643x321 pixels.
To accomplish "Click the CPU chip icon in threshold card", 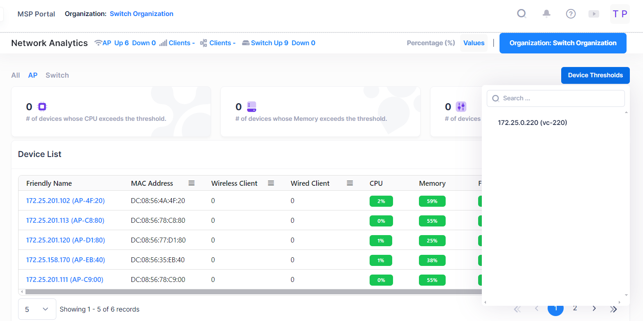I will coord(42,107).
